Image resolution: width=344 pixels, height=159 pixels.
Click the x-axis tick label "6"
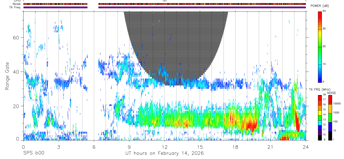[94, 147]
